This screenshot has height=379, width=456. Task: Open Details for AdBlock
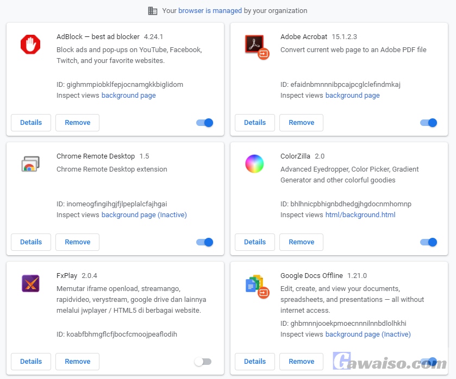[x=30, y=123]
